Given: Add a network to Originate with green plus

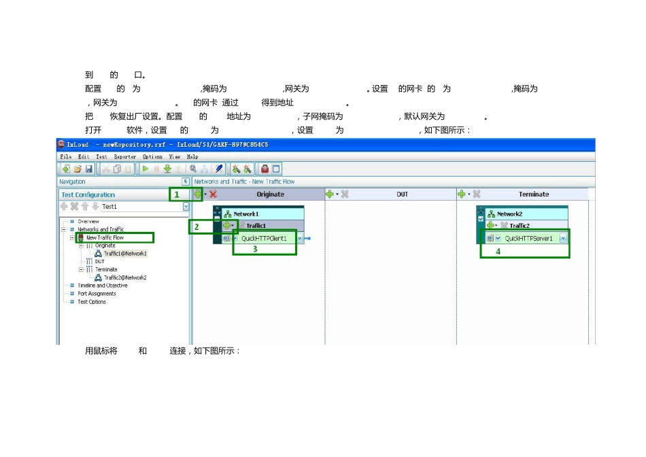Looking at the screenshot, I should click(198, 194).
